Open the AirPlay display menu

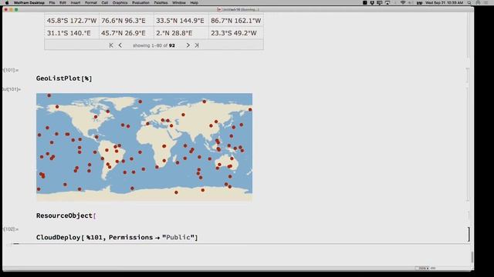387,2
